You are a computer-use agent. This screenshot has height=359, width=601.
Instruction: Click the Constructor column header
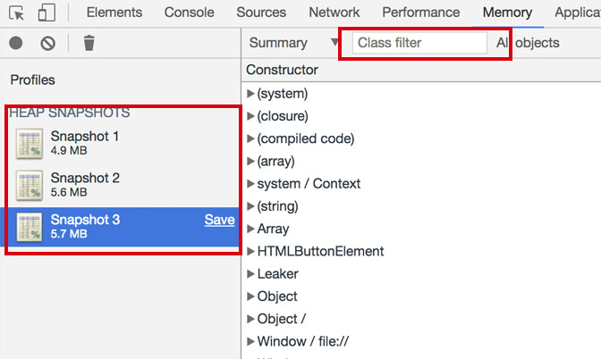[x=282, y=70]
